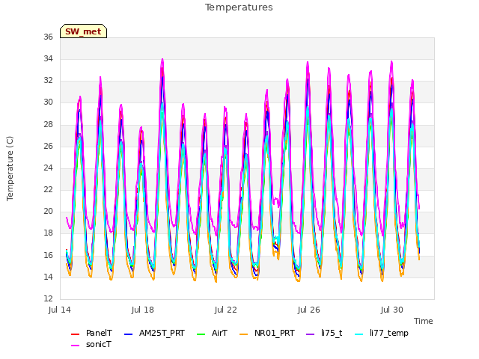This screenshot has width=479, height=359.
Task: Click the 14 y-axis tick label
Action: tap(48, 277)
